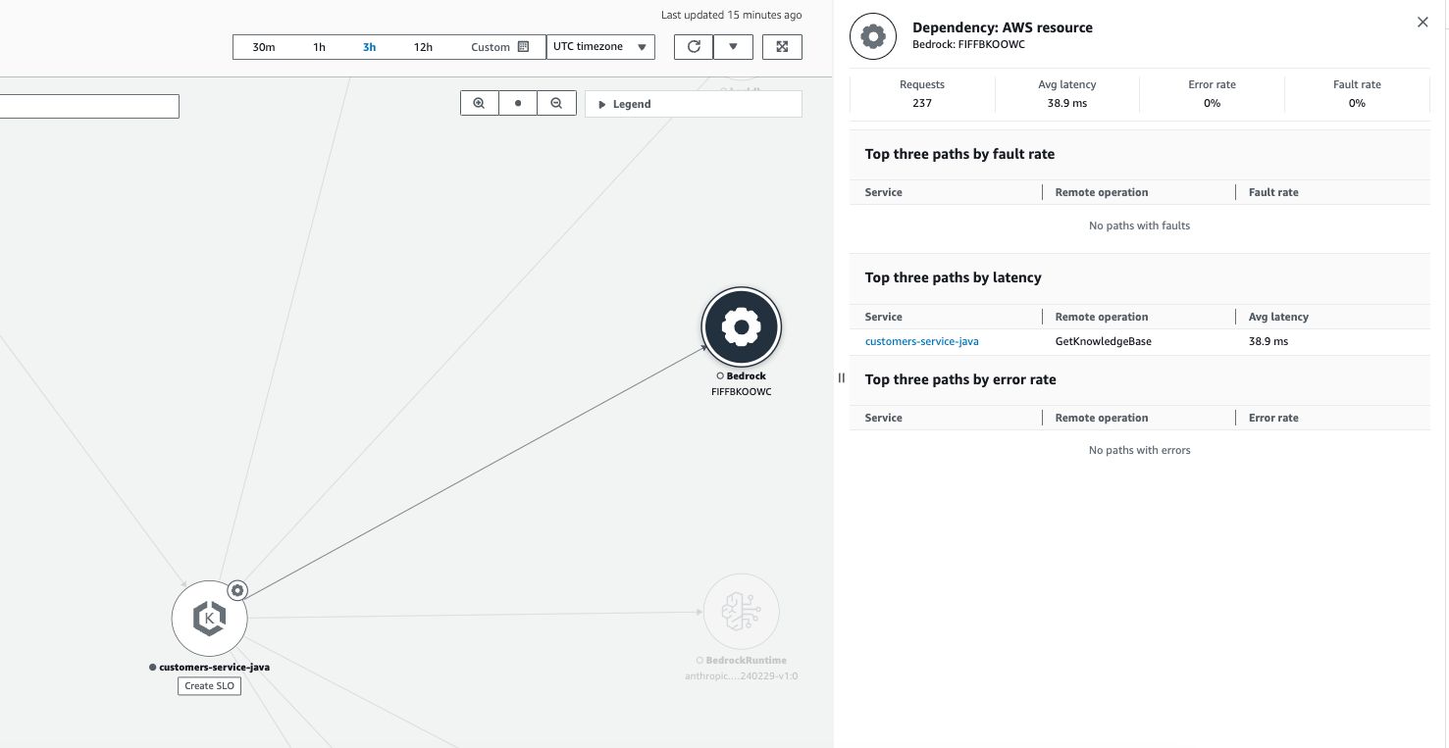Click the 'Bedrock: FIFFBKOOWC' subtitle in panel
Image resolution: width=1449 pixels, height=748 pixels.
969,44
